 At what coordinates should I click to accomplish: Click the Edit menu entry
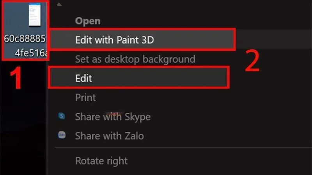tap(139, 78)
